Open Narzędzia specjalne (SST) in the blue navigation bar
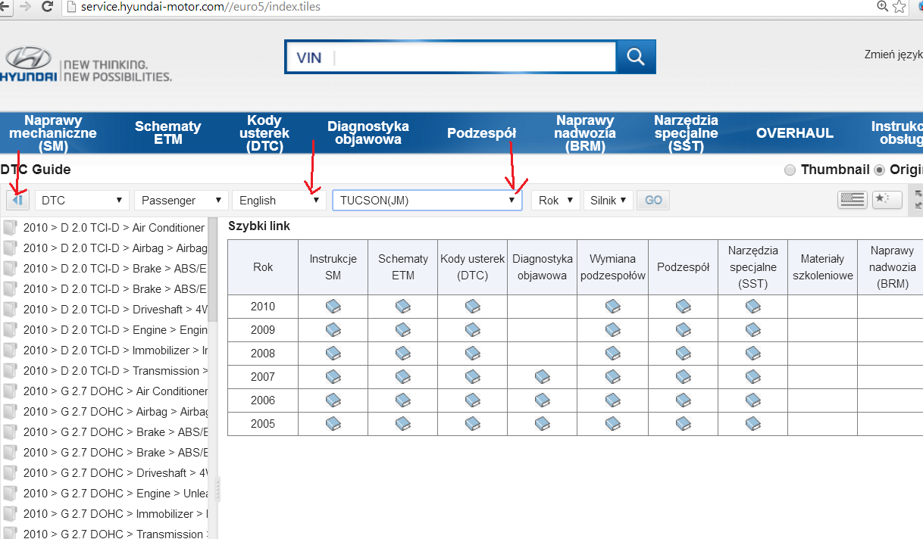Viewport: 923px width, 539px height. coord(686,133)
